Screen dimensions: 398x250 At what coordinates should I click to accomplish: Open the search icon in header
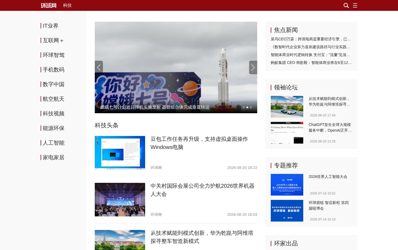tap(346, 5)
